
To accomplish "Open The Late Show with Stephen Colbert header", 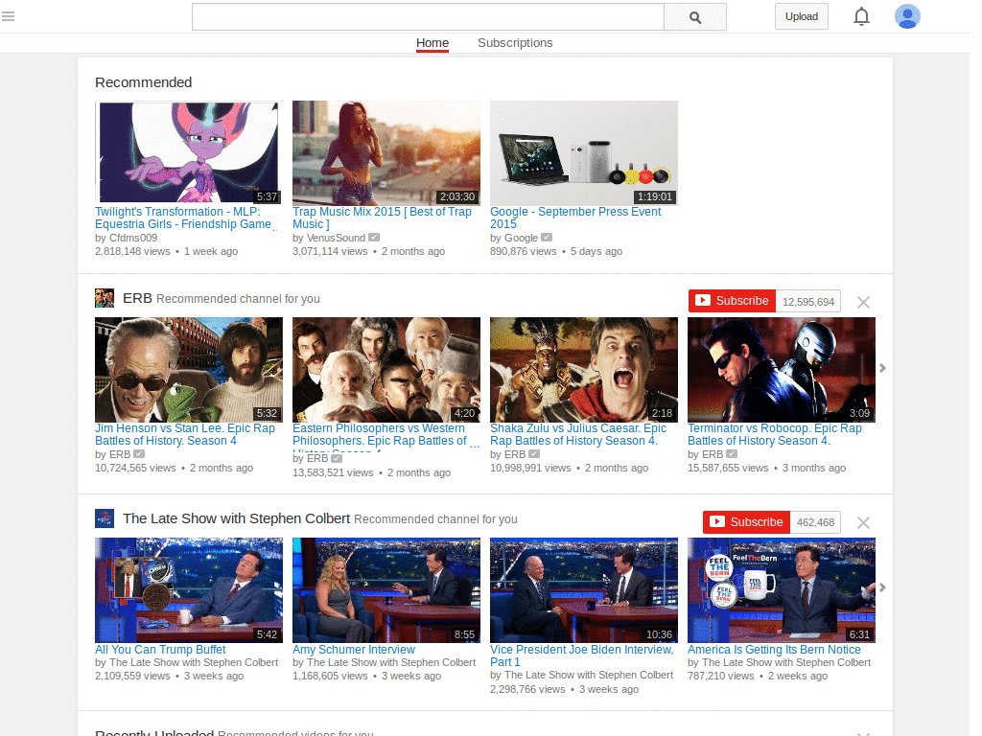I will 236,518.
